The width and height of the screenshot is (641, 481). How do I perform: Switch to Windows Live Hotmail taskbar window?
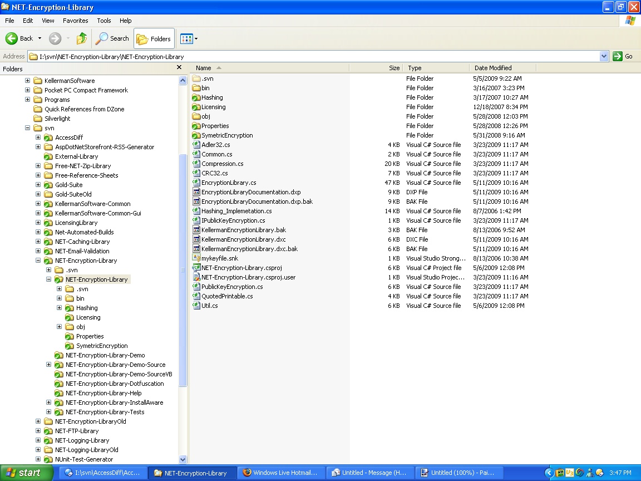[x=281, y=473]
